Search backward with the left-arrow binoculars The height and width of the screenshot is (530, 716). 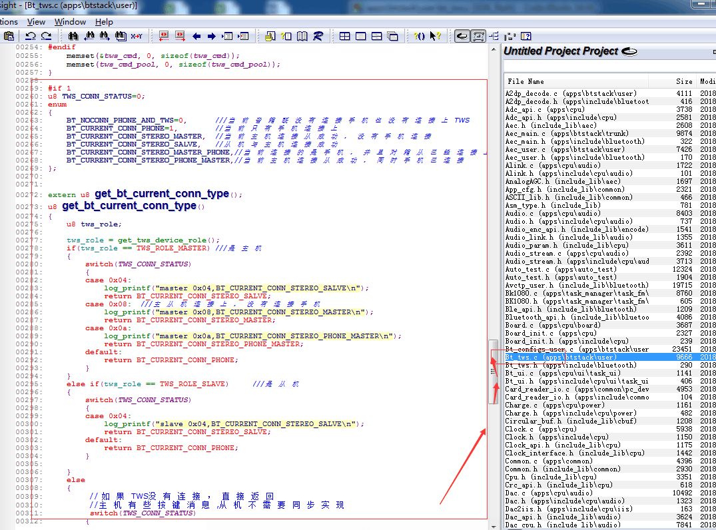[x=89, y=36]
